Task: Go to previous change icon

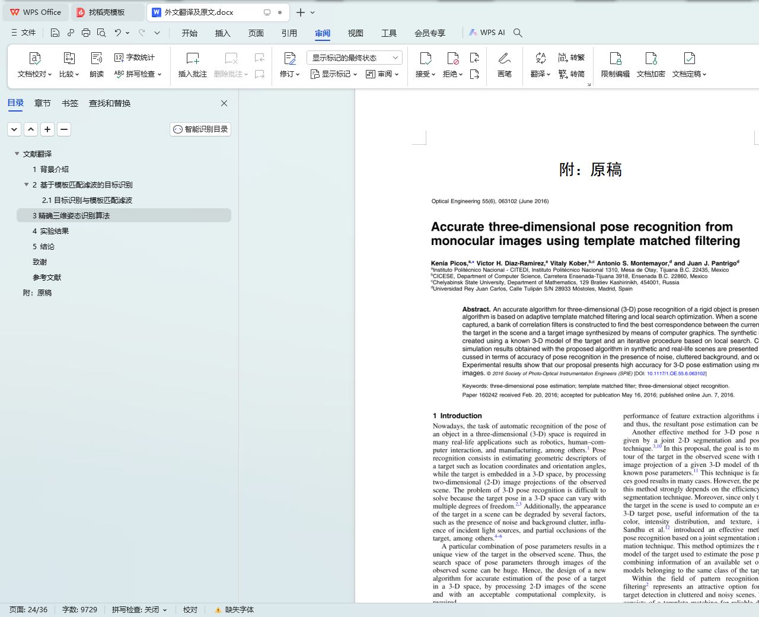Action: pyautogui.click(x=474, y=58)
